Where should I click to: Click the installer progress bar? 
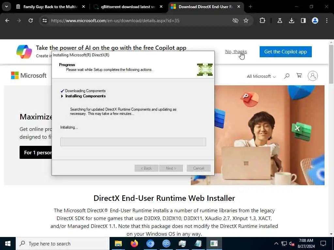133,142
